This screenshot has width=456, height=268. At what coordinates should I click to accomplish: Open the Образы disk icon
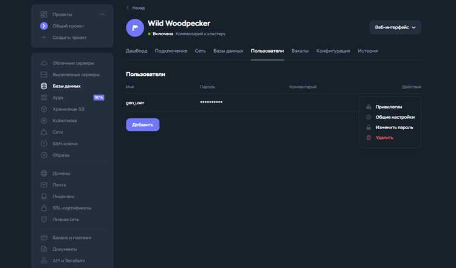[44, 155]
